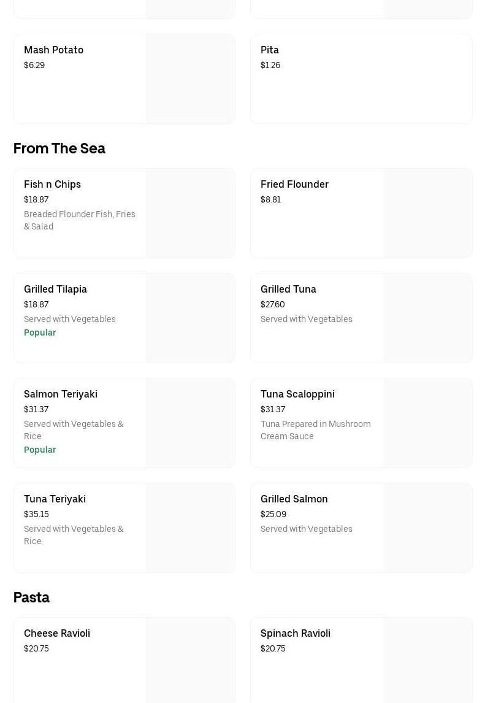This screenshot has width=493, height=703.
Task: Select the Grilled Tilapia dish title
Action: point(55,290)
